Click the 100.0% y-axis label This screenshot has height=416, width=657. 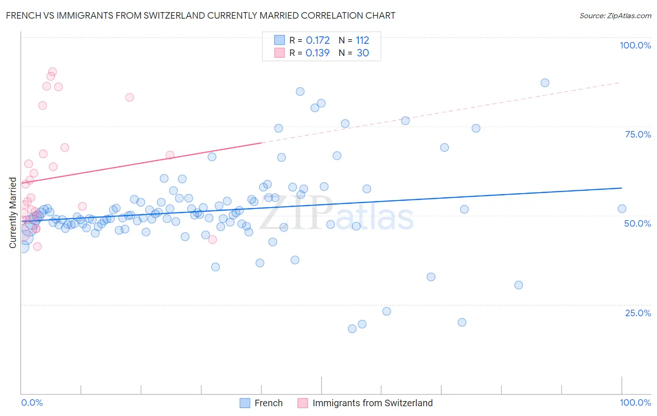[635, 45]
